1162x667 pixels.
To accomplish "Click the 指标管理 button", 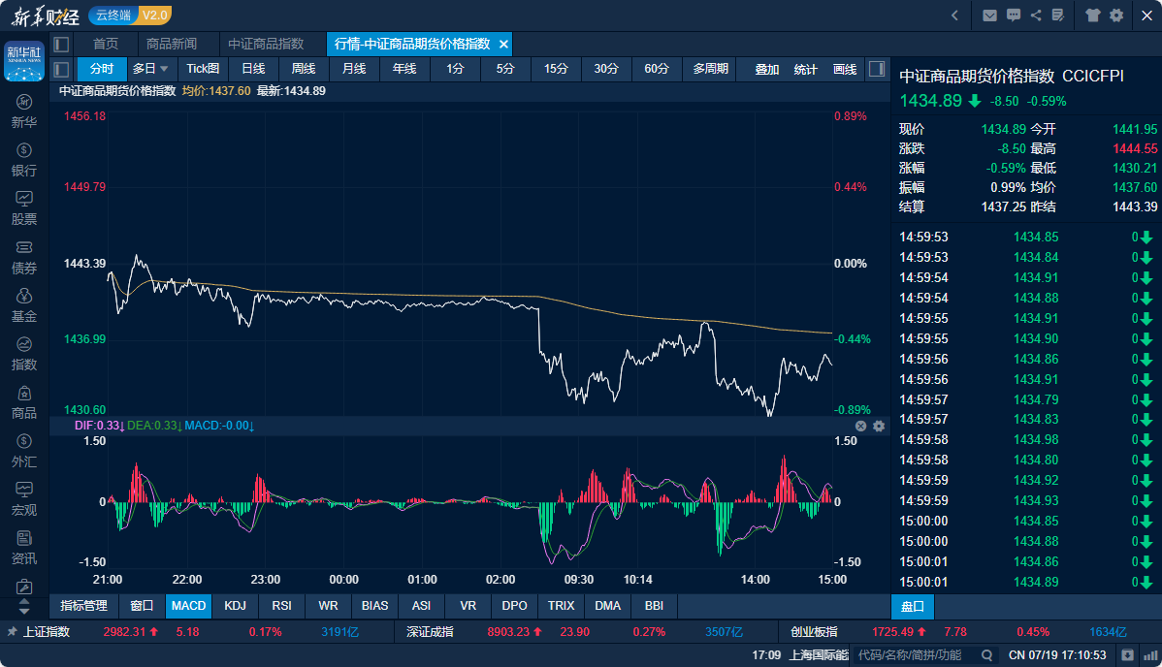I will tap(84, 606).
